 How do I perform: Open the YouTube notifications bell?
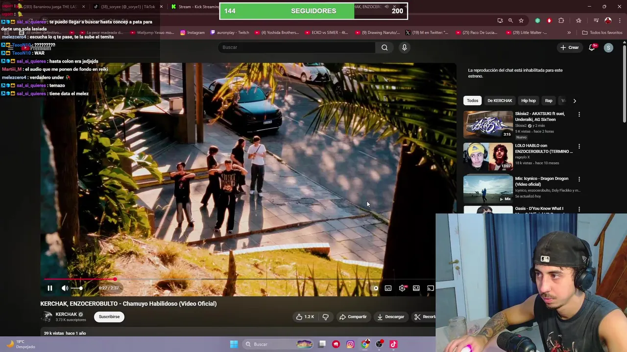pos(592,47)
